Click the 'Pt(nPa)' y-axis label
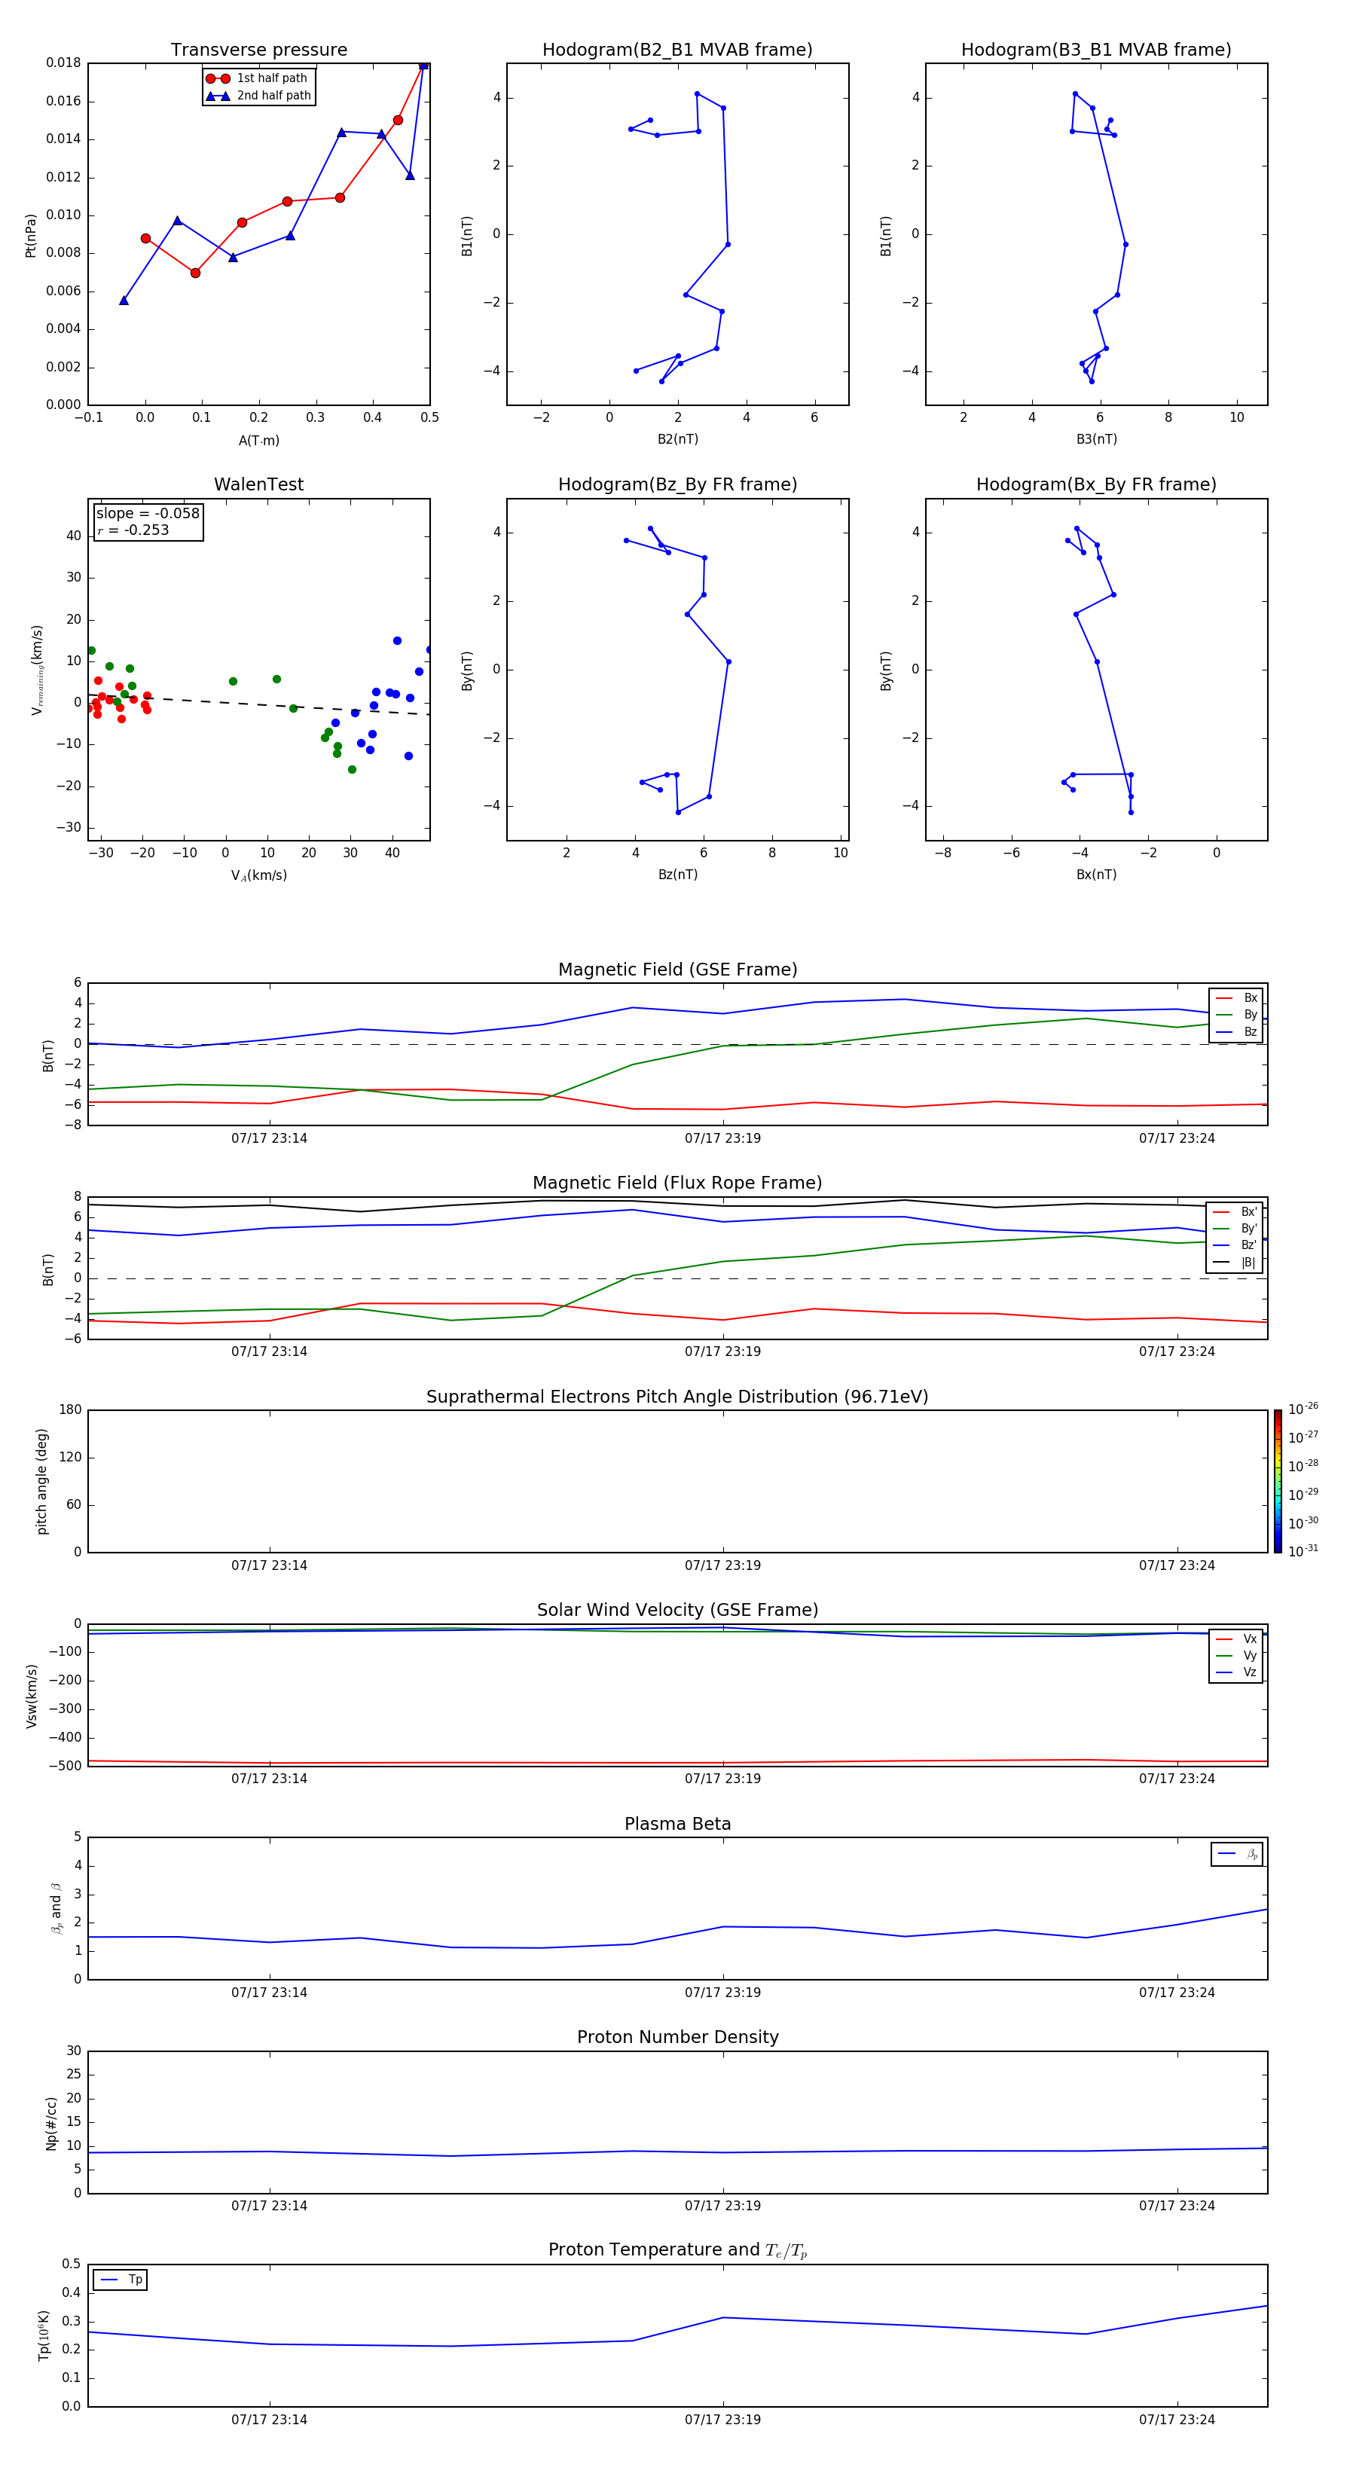The image size is (1356, 2486). pos(31,234)
